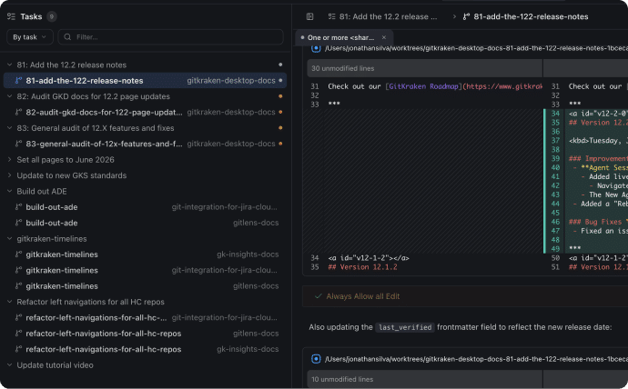Click checkmark icon beside Always Allow all Edit
The width and height of the screenshot is (628, 389).
(318, 296)
